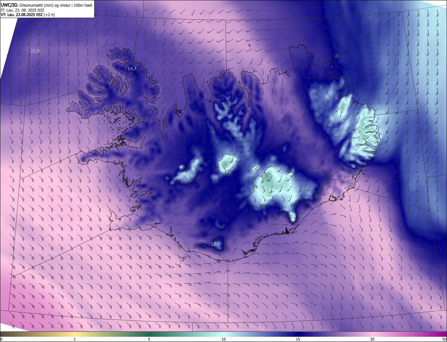Click the "VT: Lau. 23.08.2025 05Z (+2 h)" line
Image resolution: width=447 pixels, height=342 pixels.
(28, 15)
